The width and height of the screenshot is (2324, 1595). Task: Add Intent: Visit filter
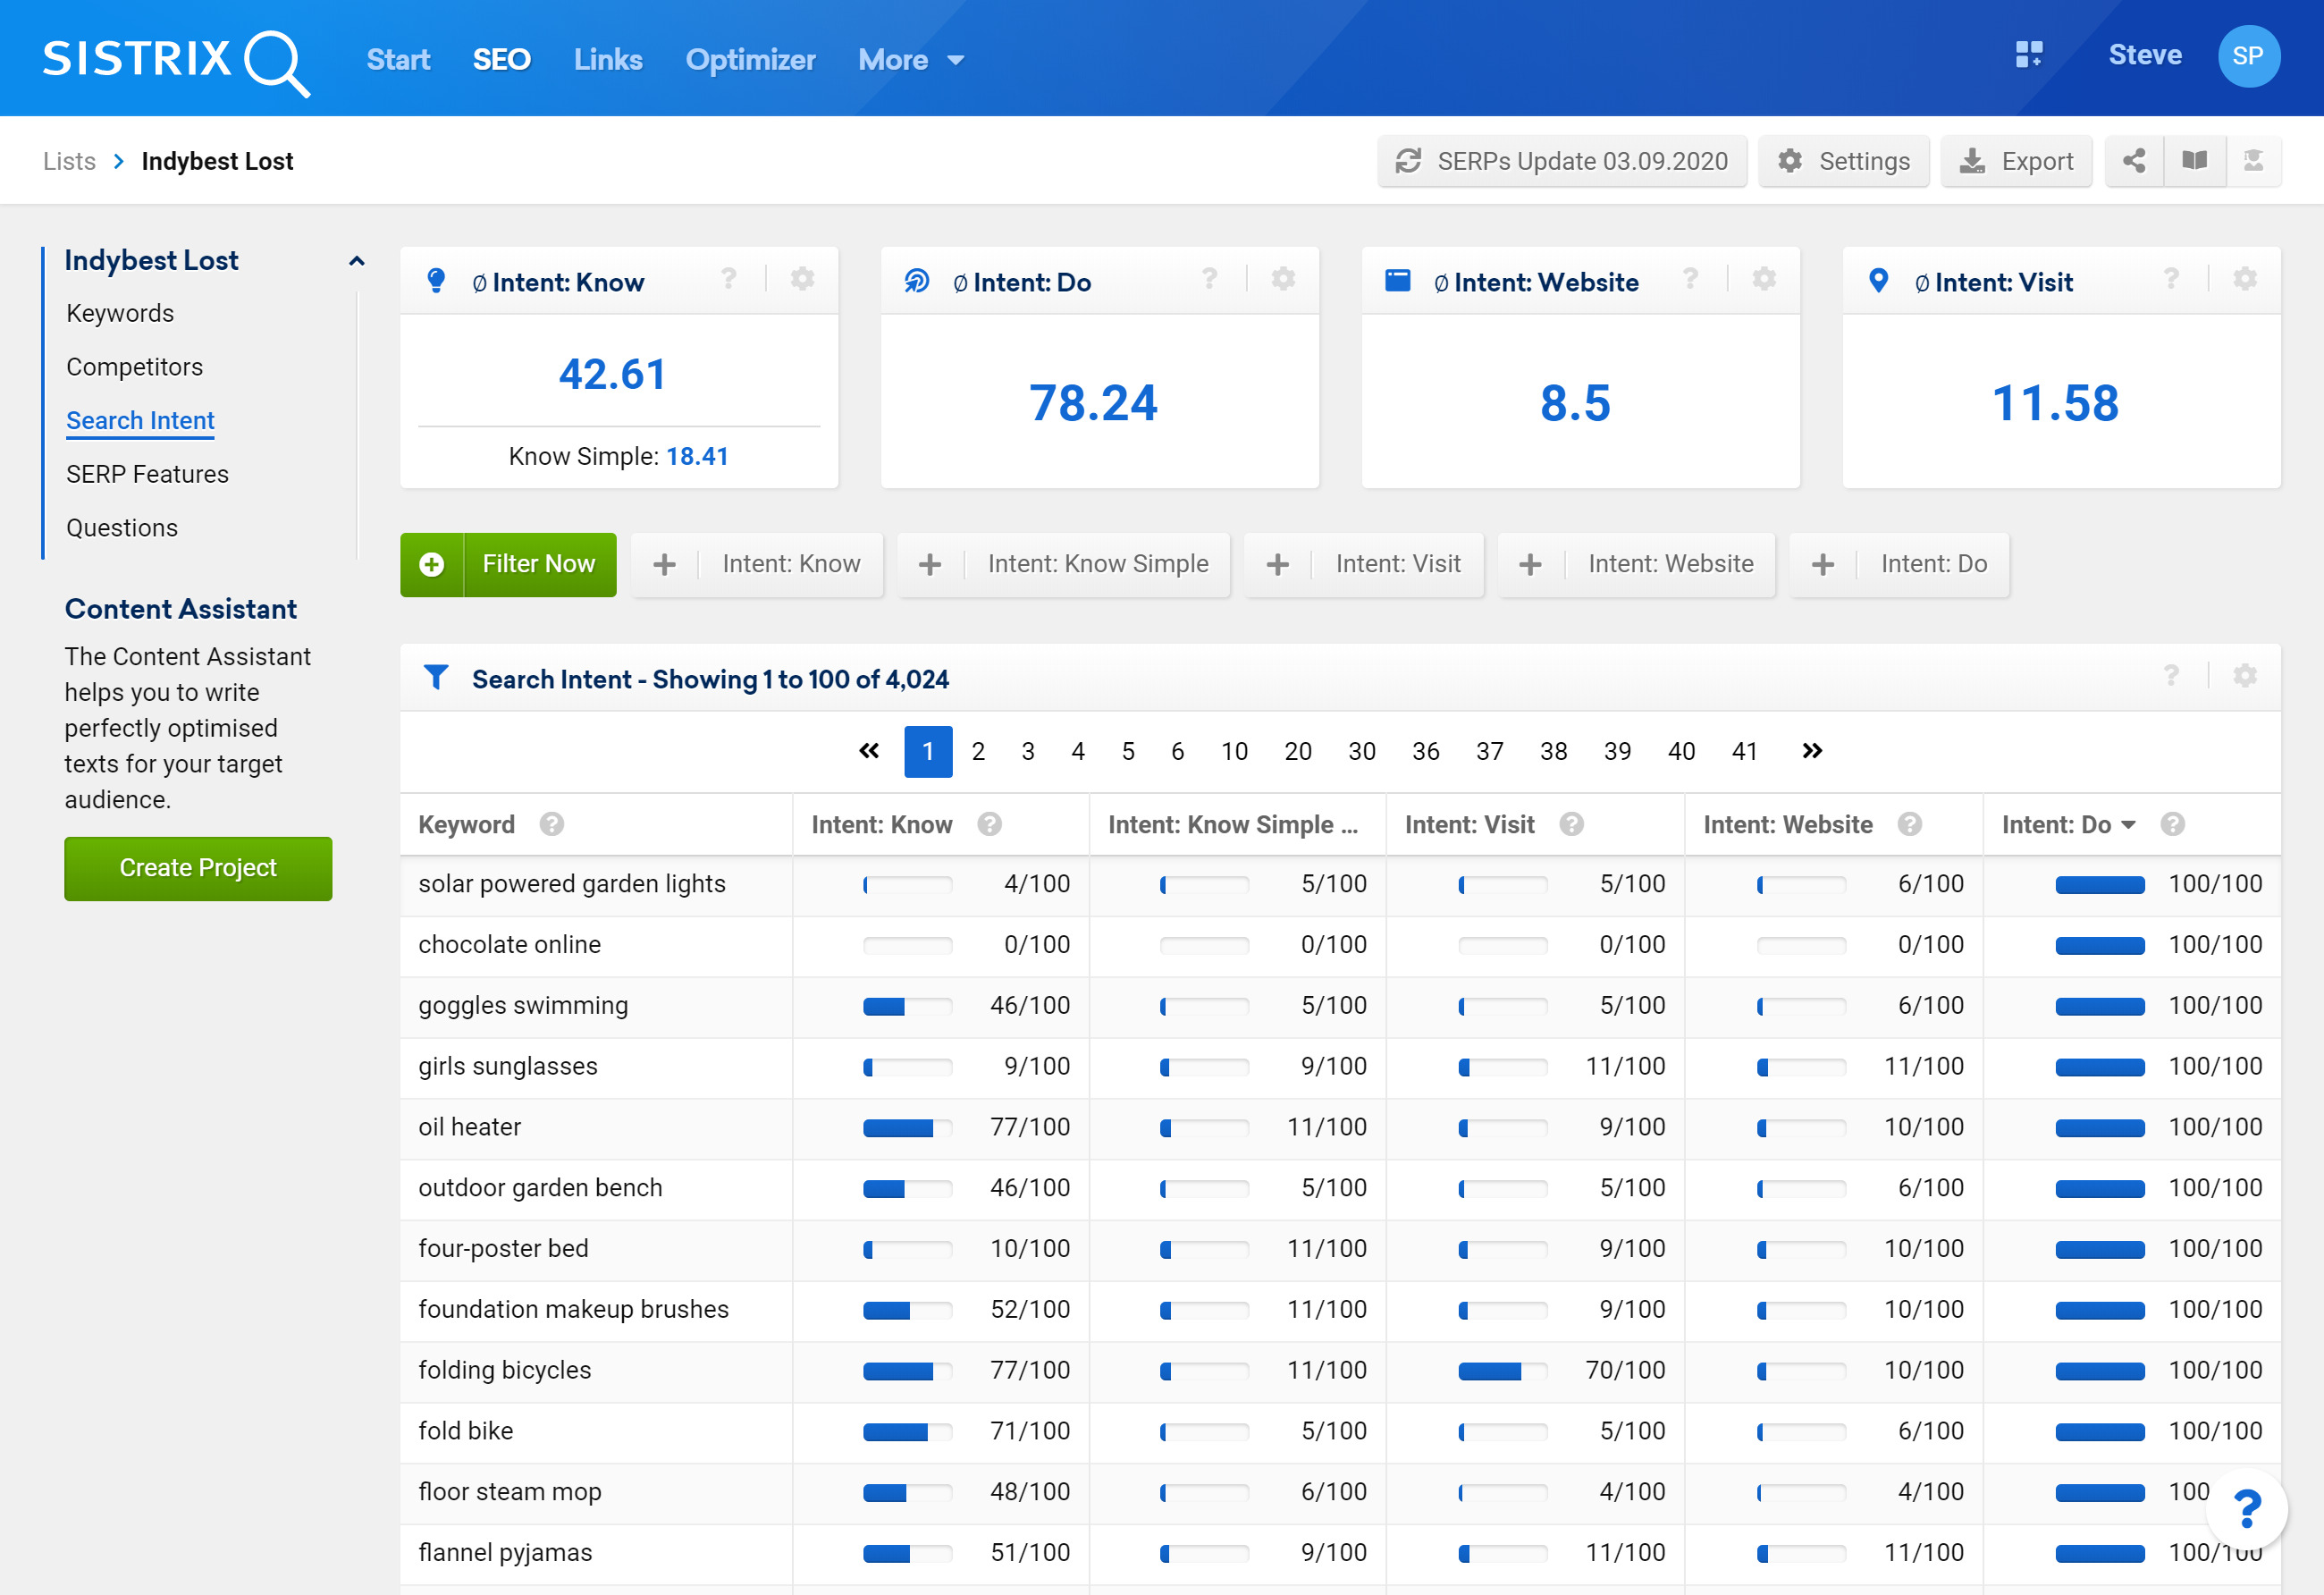pyautogui.click(x=1364, y=565)
